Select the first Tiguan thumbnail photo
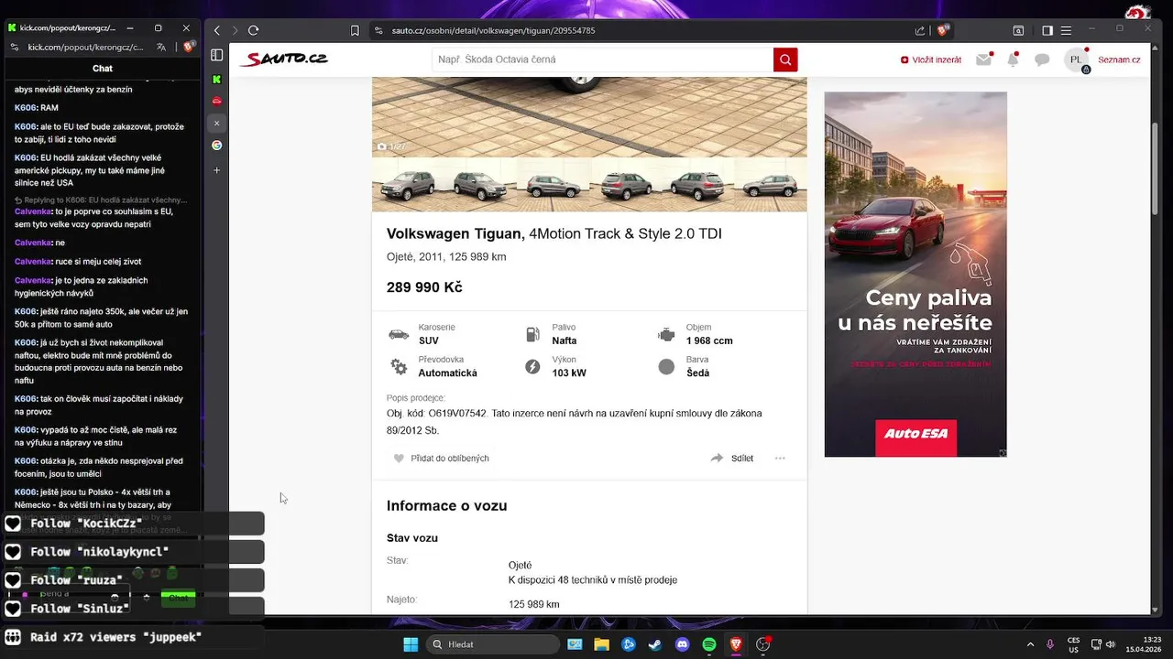Viewport: 1173px width, 659px height. pyautogui.click(x=408, y=185)
